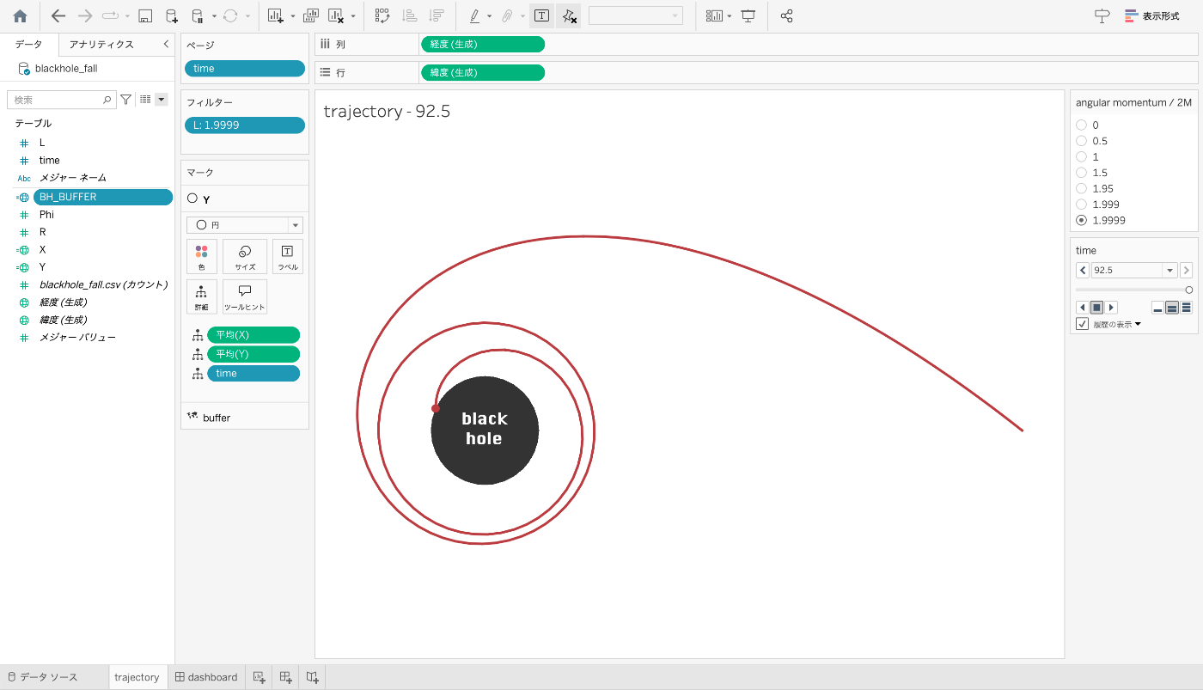This screenshot has width=1203, height=690.
Task: Open the highlight pen tool
Action: 474,15
